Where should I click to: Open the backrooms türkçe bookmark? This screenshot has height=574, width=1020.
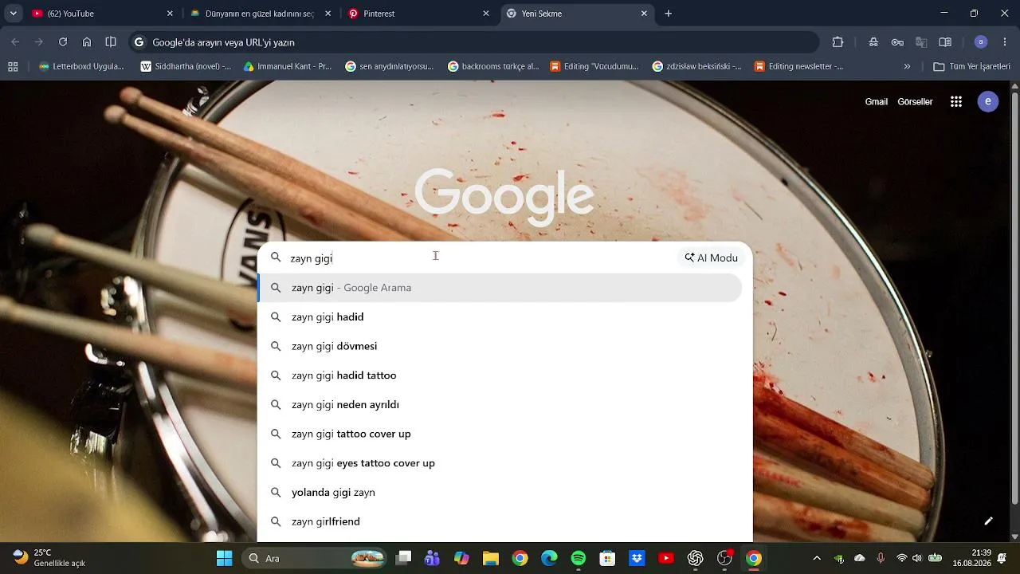coord(494,67)
